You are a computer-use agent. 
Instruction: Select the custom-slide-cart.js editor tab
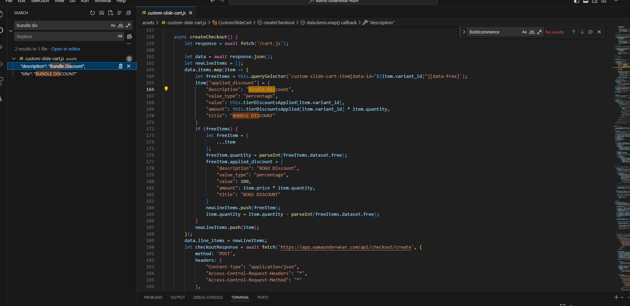coord(167,13)
